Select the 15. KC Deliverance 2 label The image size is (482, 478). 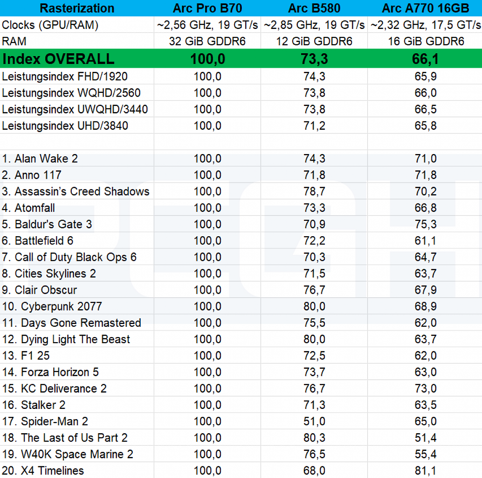[54, 388]
